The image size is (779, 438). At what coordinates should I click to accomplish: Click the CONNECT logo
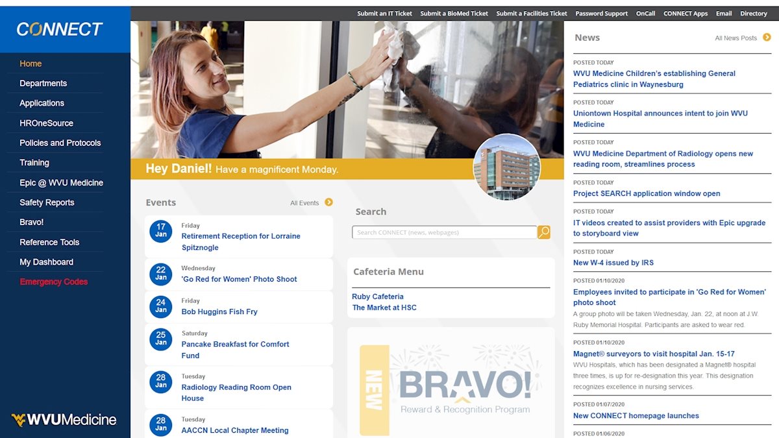click(x=60, y=29)
